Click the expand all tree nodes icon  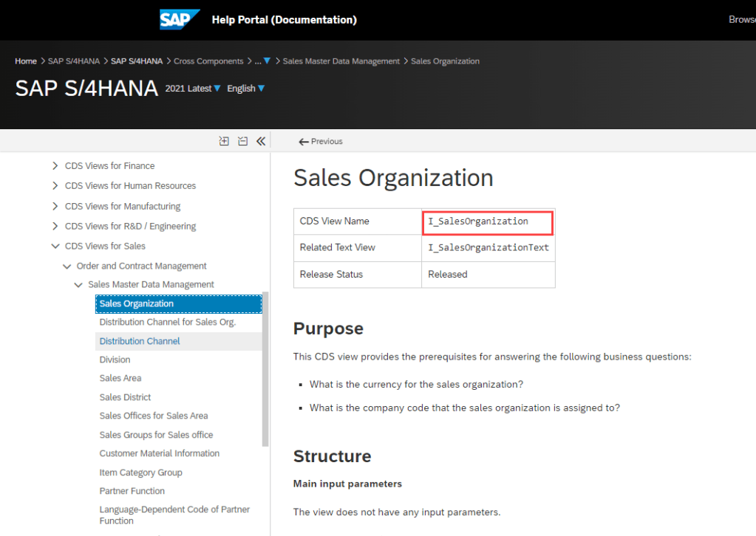[x=224, y=141]
